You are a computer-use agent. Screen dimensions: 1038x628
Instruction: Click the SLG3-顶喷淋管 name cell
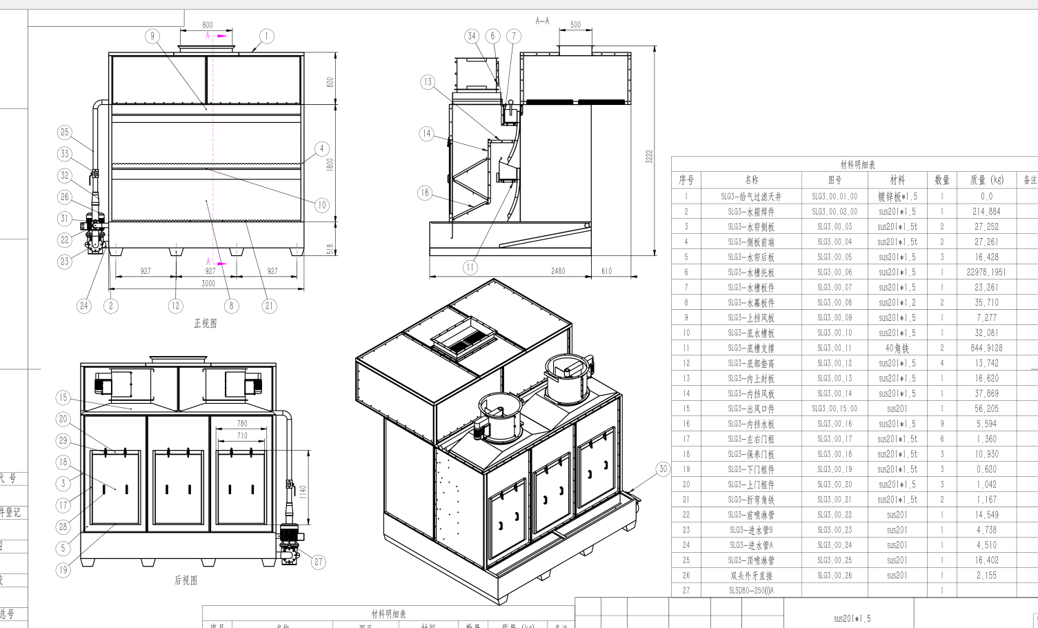(751, 560)
